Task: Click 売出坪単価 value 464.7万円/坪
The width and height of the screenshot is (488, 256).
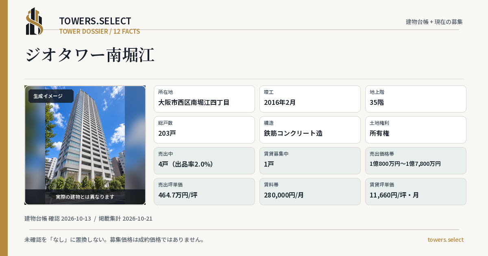Action: [x=178, y=195]
